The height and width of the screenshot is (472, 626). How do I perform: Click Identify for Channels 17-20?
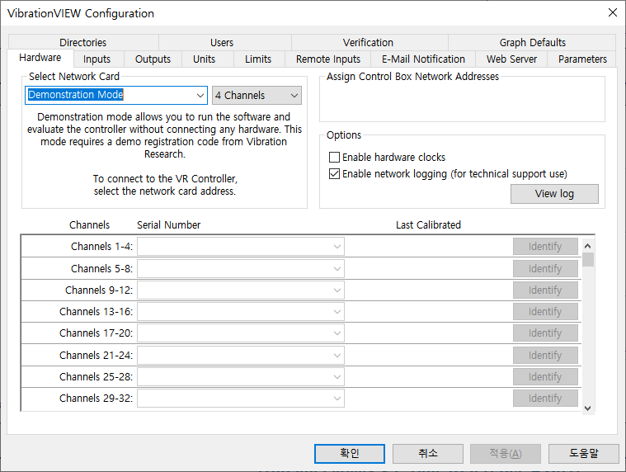[545, 333]
